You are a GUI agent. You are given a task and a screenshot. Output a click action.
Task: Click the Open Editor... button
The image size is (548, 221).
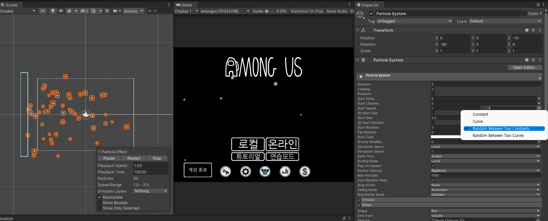pyautogui.click(x=525, y=67)
